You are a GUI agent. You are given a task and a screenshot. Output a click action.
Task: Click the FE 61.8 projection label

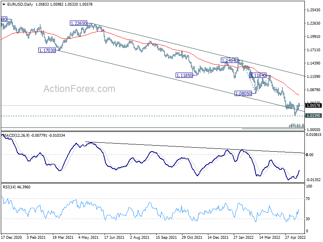click(298, 125)
